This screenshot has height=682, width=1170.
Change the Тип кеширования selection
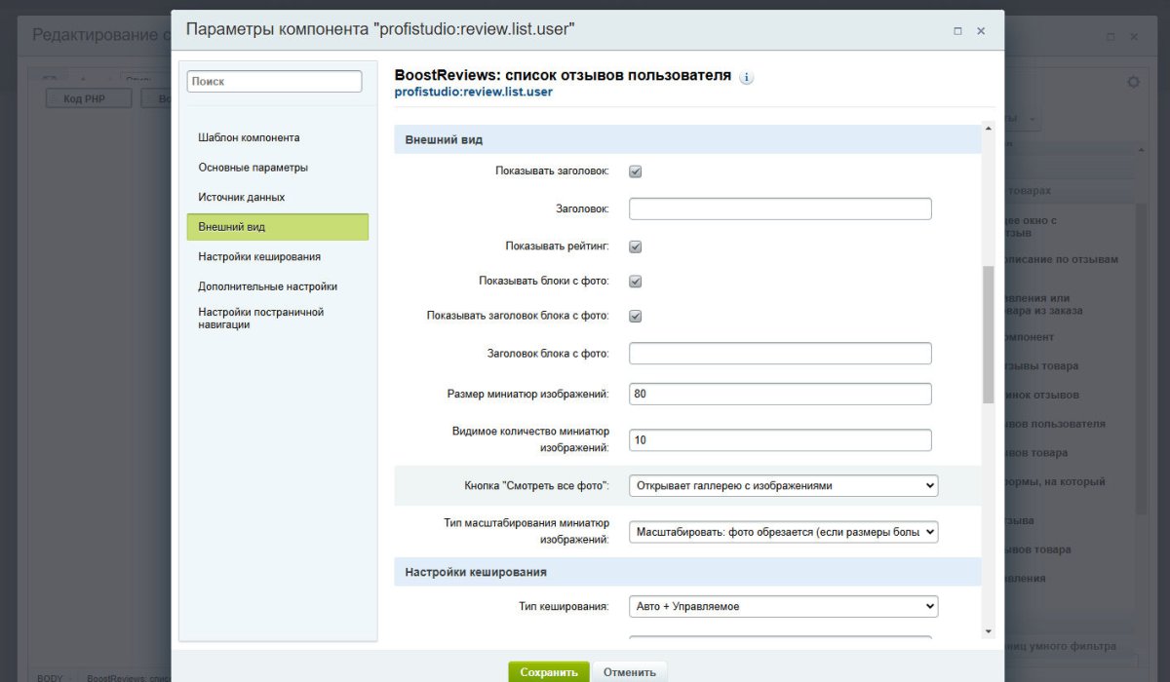(783, 606)
